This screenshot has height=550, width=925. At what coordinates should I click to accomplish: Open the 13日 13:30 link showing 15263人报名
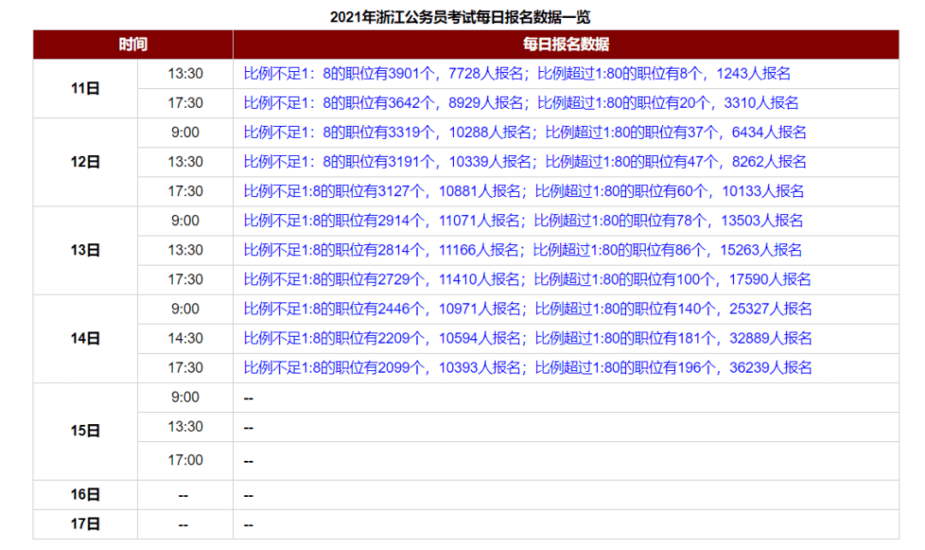point(522,251)
